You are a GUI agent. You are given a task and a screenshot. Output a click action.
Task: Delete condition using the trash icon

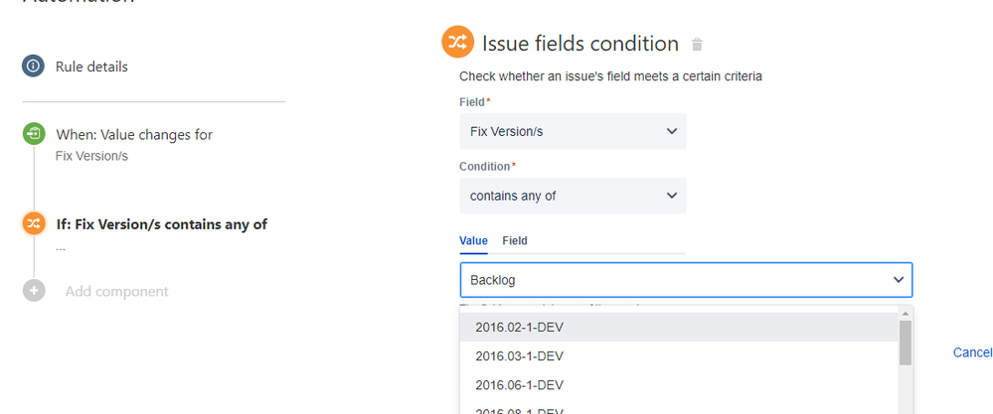pos(697,45)
